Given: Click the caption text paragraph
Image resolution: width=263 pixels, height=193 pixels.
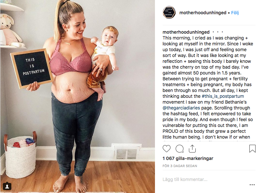Looking at the screenshot, I should coord(208,87).
